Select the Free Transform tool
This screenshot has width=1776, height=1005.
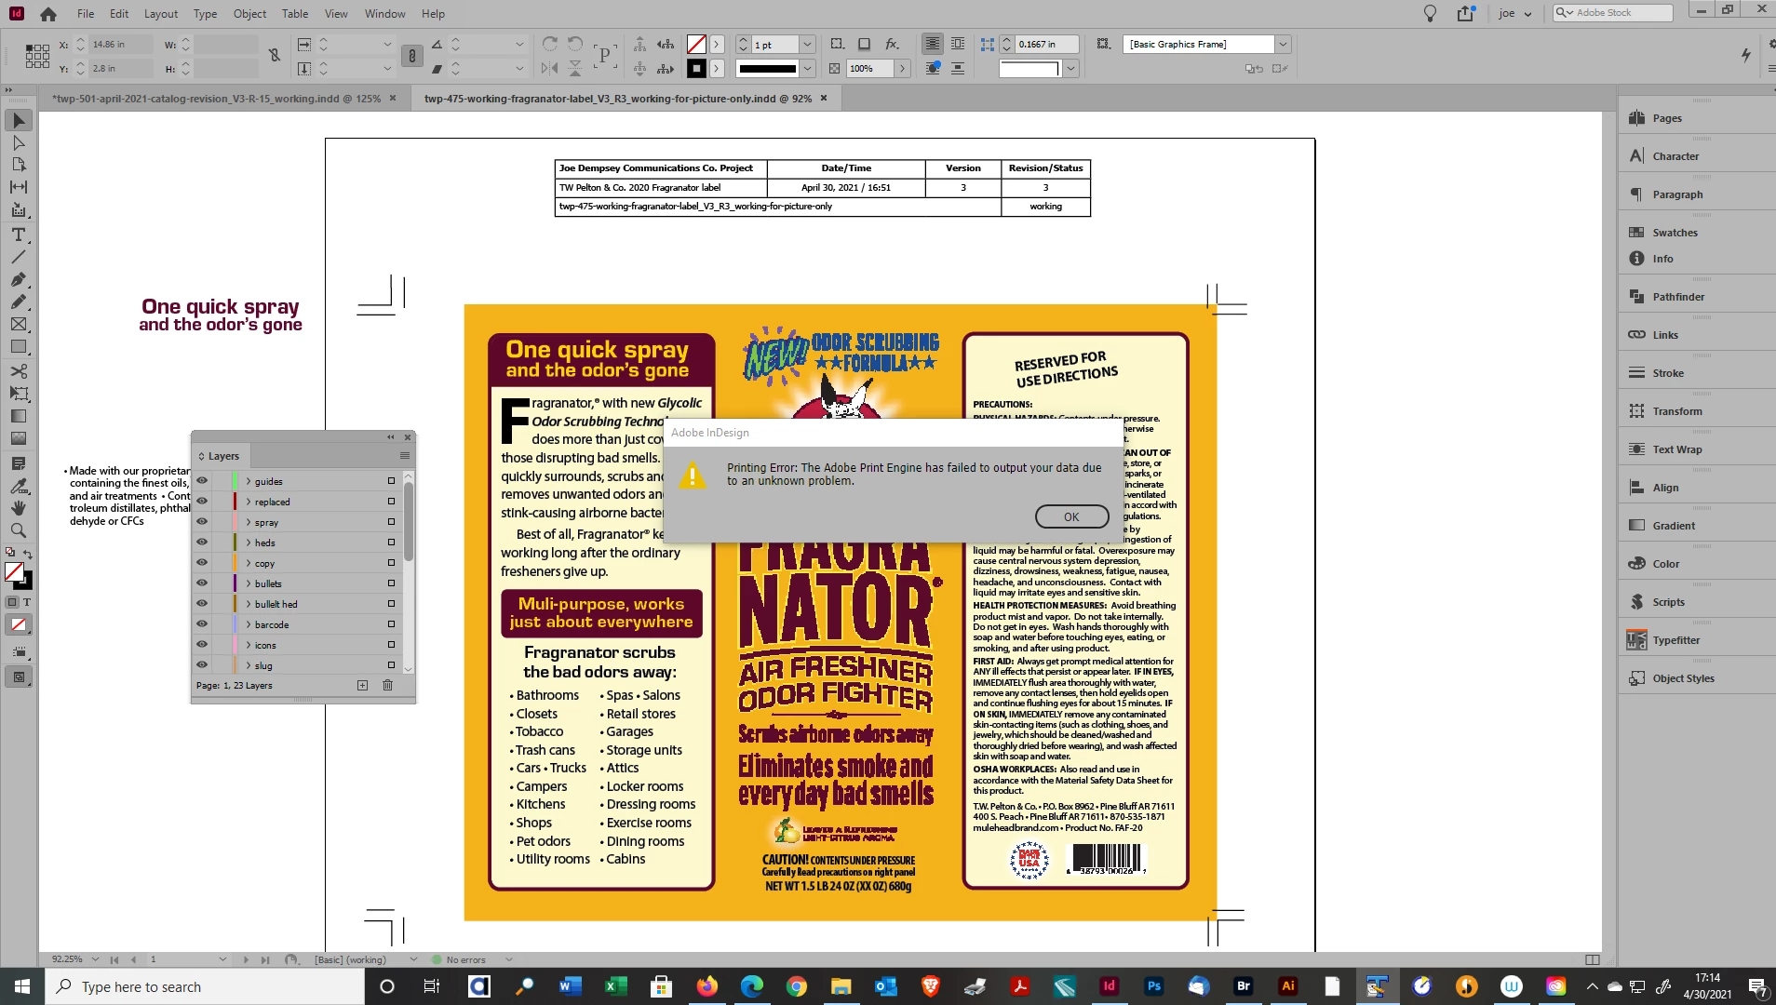[19, 394]
